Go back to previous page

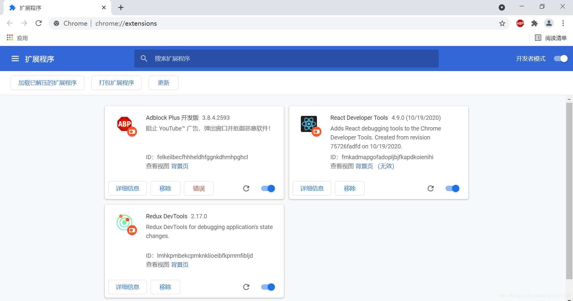tap(10, 23)
